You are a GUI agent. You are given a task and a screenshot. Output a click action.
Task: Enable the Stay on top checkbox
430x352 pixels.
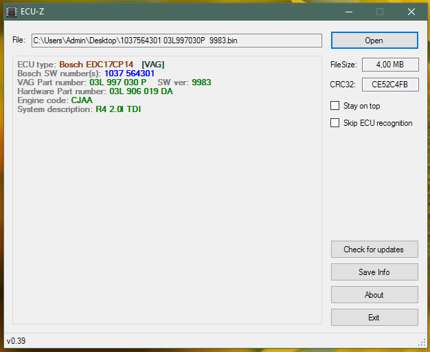coord(335,106)
